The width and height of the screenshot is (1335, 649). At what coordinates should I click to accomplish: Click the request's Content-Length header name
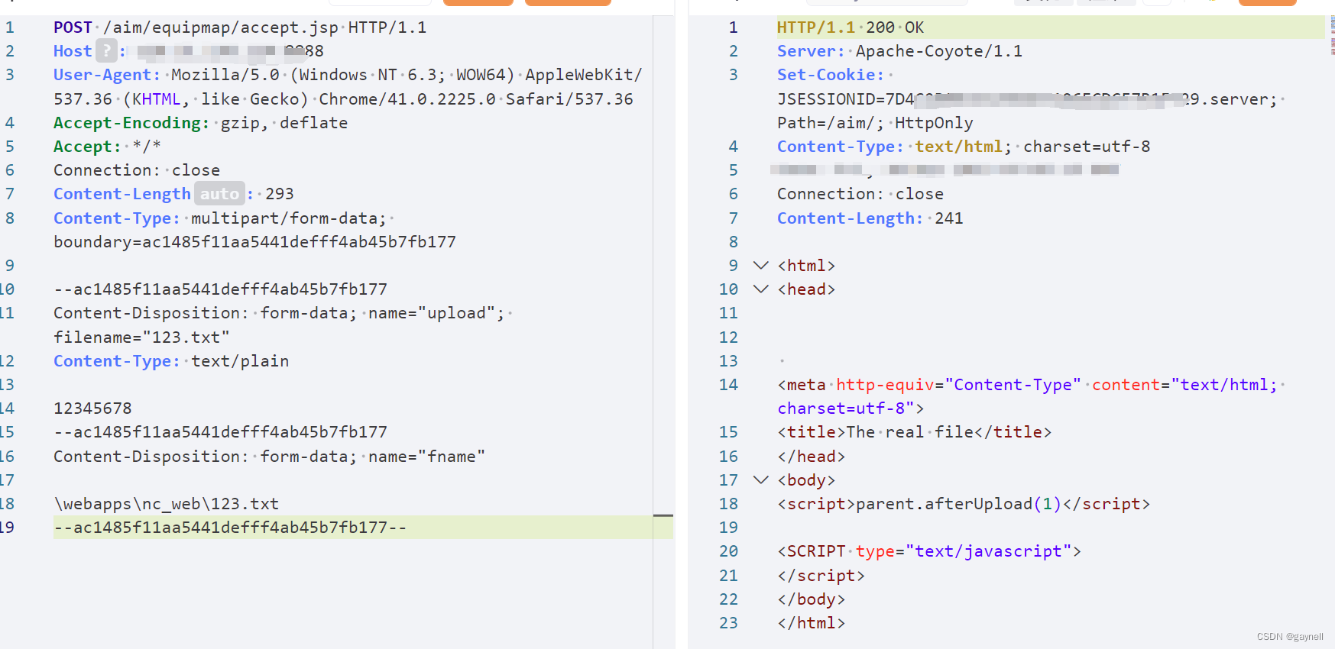[122, 194]
